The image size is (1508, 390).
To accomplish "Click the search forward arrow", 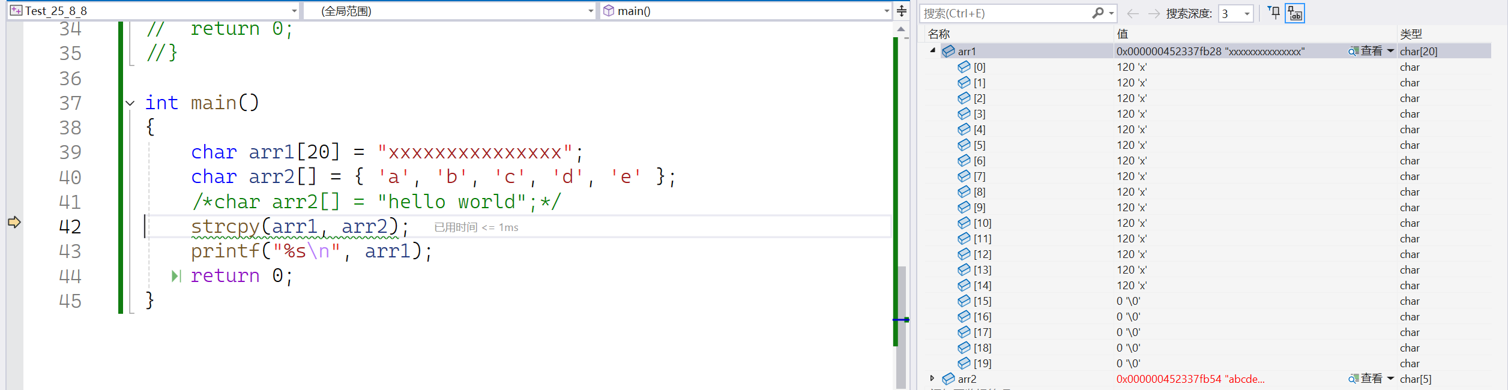I will [1154, 13].
